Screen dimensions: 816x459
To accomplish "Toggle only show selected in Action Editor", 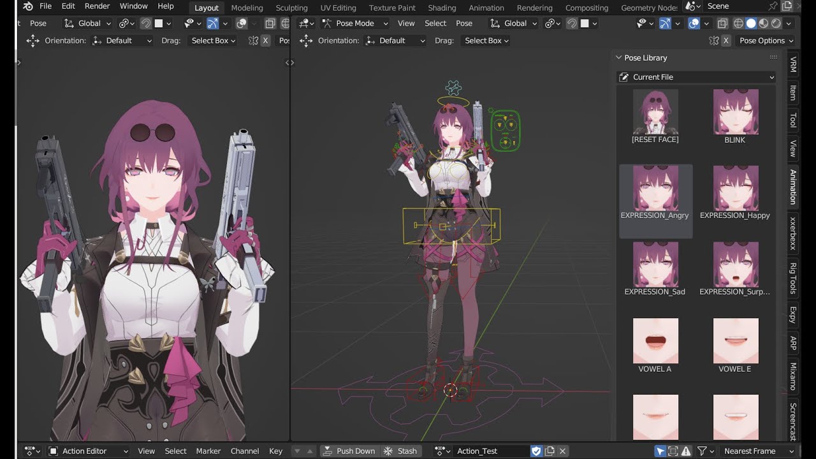I will point(660,451).
